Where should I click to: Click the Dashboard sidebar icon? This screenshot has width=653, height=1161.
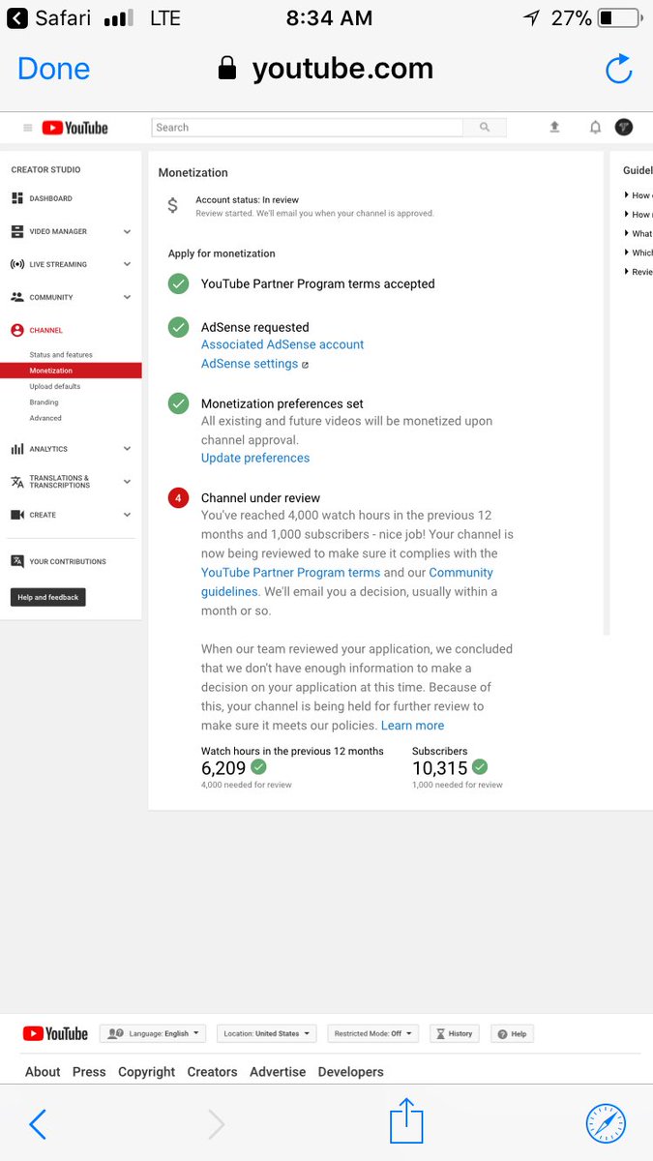[x=17, y=198]
